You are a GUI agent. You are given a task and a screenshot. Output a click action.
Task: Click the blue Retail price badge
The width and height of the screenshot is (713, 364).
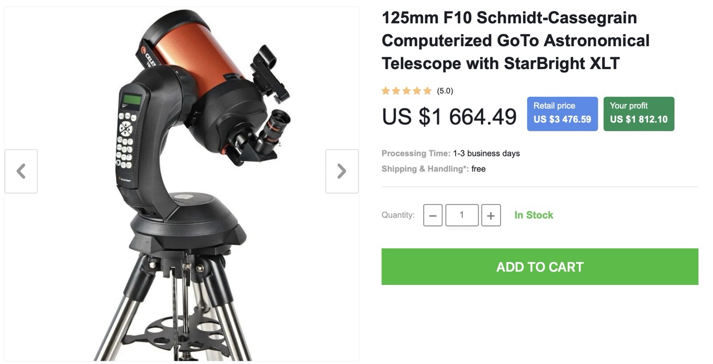pyautogui.click(x=563, y=114)
